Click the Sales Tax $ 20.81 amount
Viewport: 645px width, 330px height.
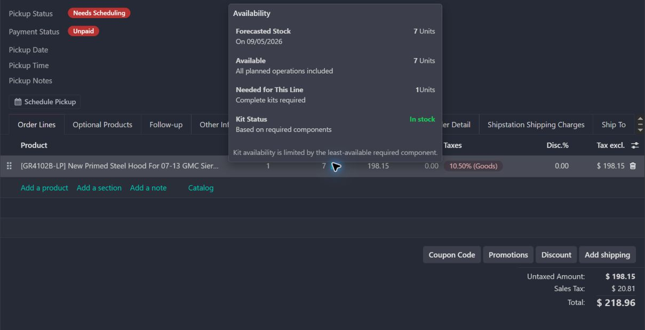(x=623, y=288)
